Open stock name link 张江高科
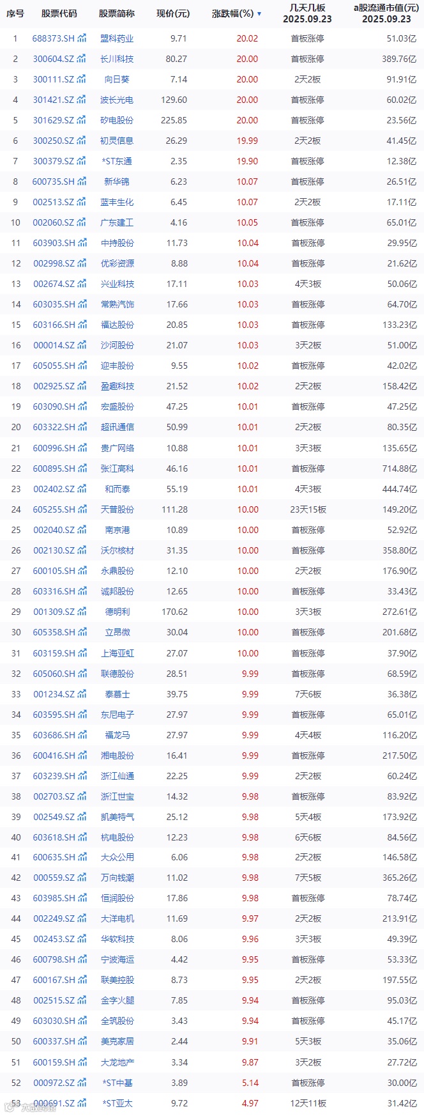This screenshot has height=1116, width=424. [117, 469]
